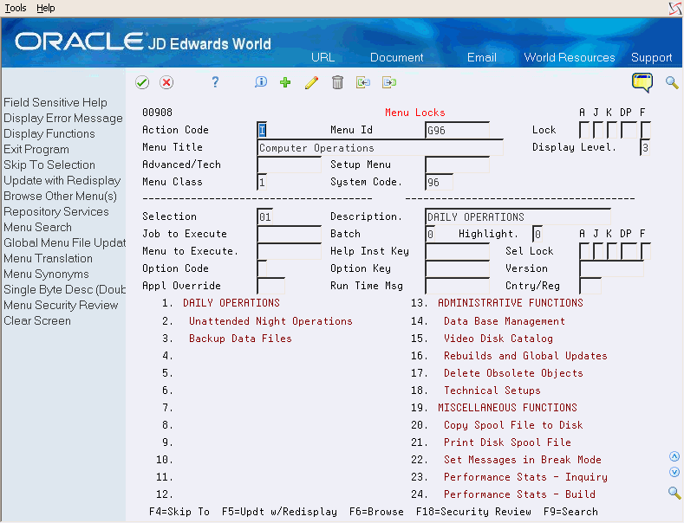Click the System Code field
Viewport: 684px width, 523px height.
pos(440,182)
